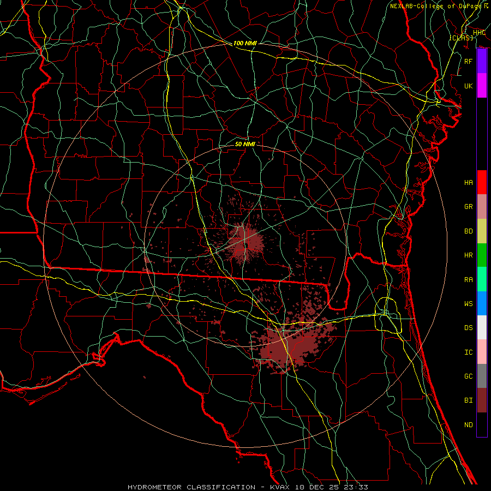Click the GR legend label
The width and height of the screenshot is (491, 491).
(x=469, y=207)
